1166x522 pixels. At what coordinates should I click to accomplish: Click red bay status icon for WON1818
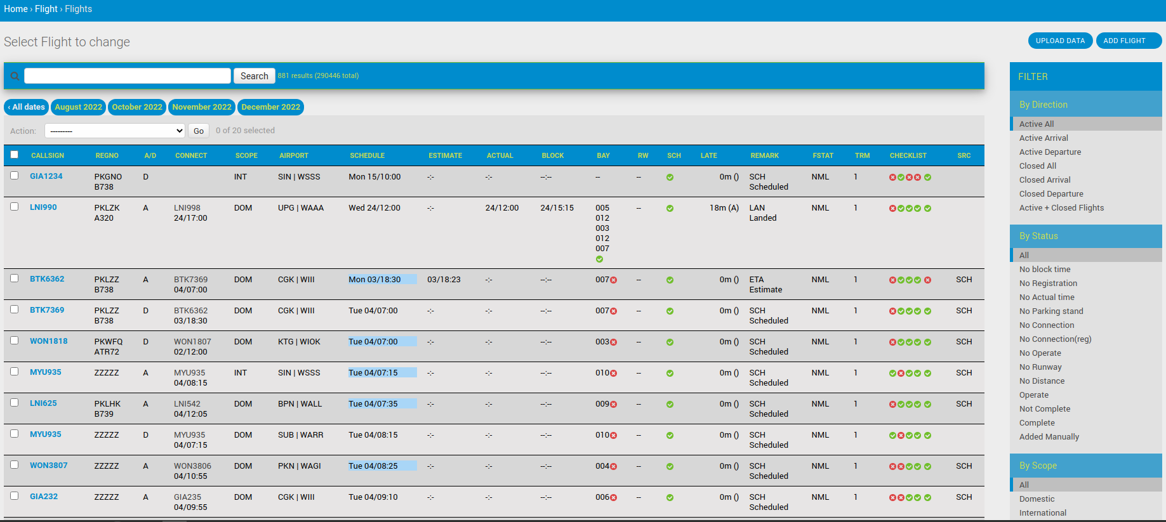[614, 343]
